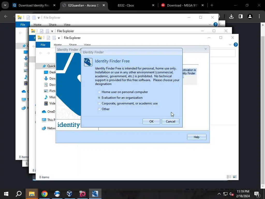
Task: Cancel the Identity Finder Free dialog
Action: point(170,121)
